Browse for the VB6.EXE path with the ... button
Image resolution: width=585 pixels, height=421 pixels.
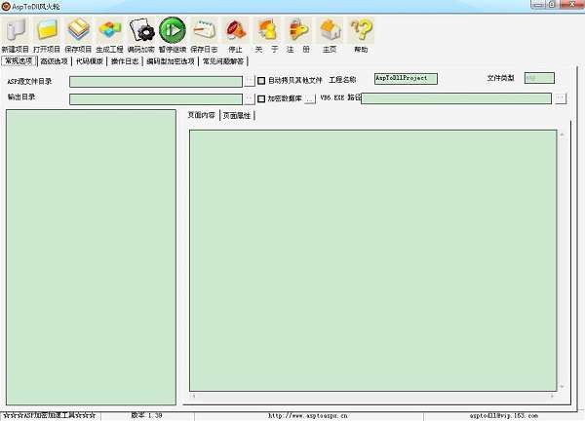561,98
